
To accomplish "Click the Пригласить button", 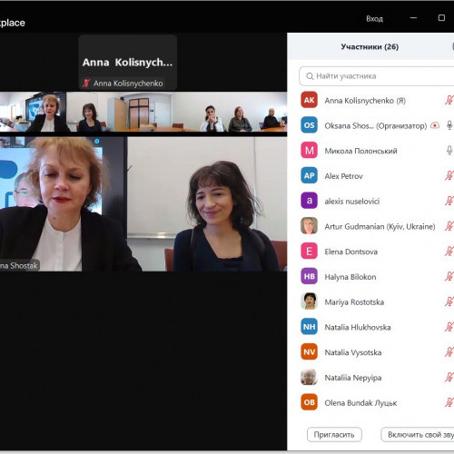I will tap(334, 435).
